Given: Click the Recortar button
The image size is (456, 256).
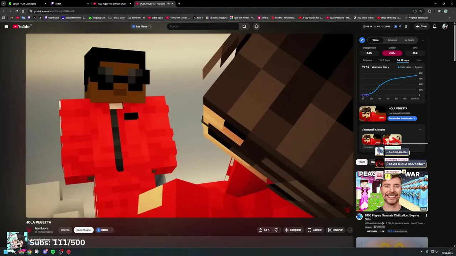Looking at the screenshot, I should tap(335, 230).
